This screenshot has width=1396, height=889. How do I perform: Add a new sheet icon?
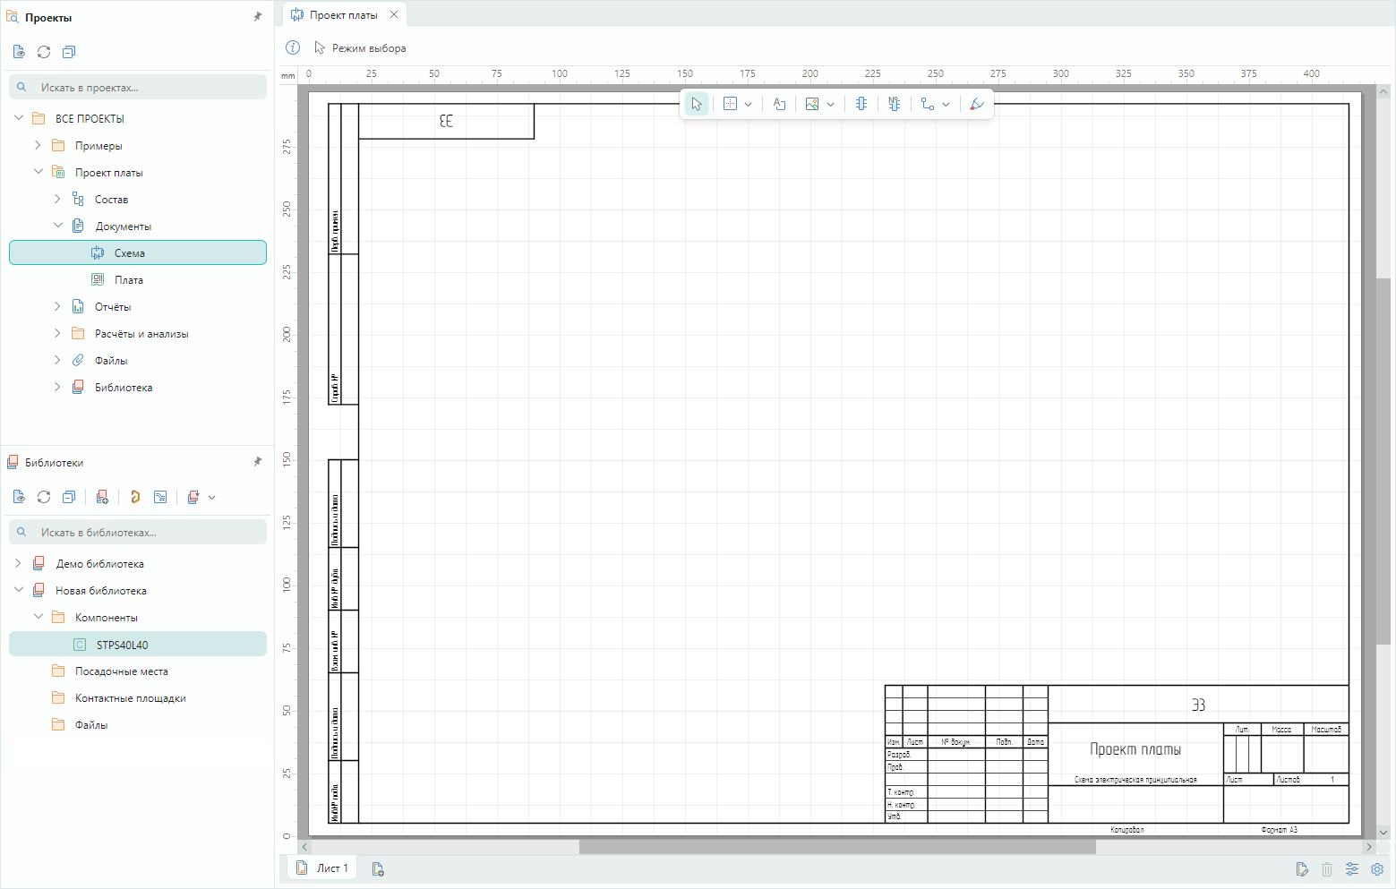(378, 869)
